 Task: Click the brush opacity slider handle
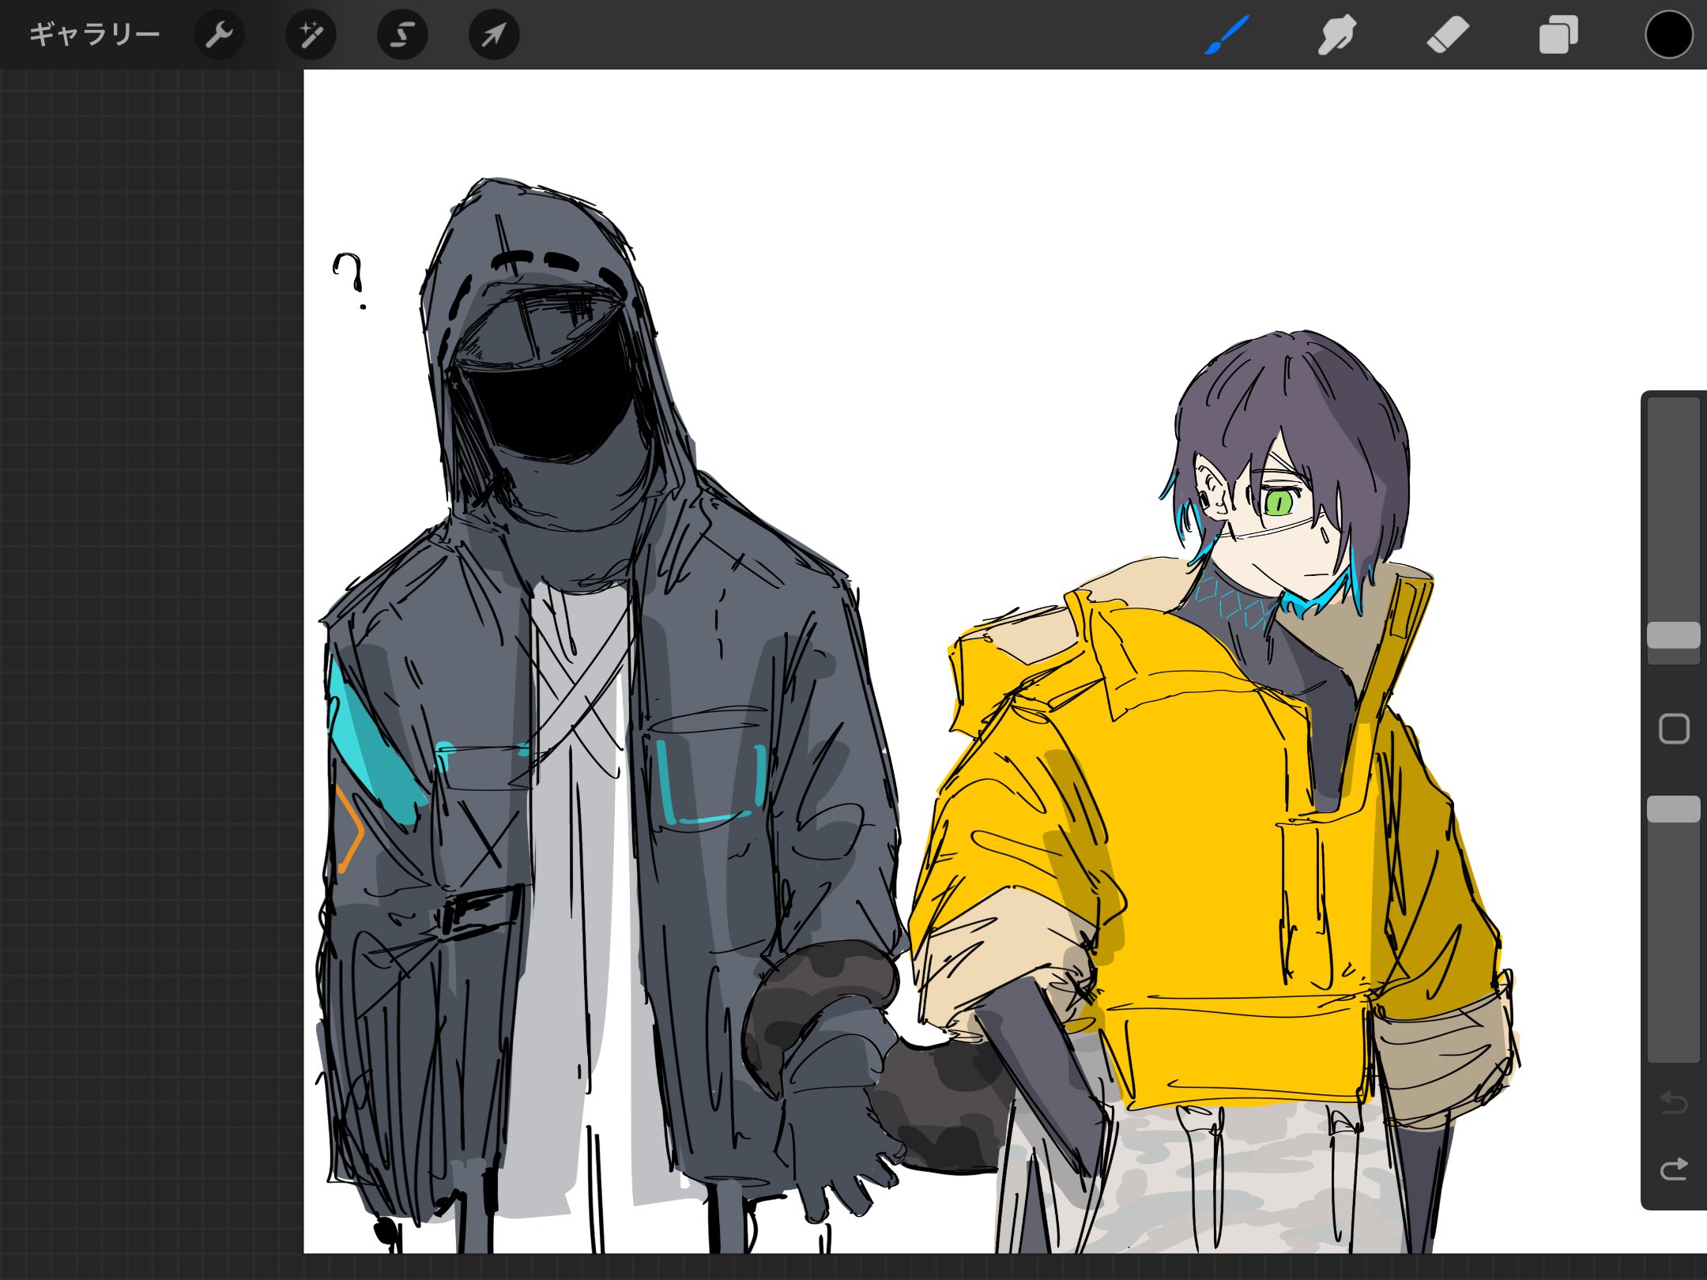tap(1673, 809)
